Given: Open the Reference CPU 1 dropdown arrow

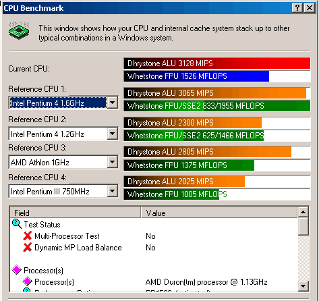Looking at the screenshot, I should click(112, 103).
